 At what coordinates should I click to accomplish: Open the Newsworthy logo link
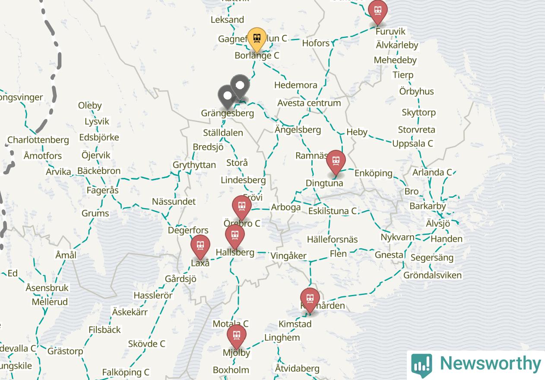[476, 365]
